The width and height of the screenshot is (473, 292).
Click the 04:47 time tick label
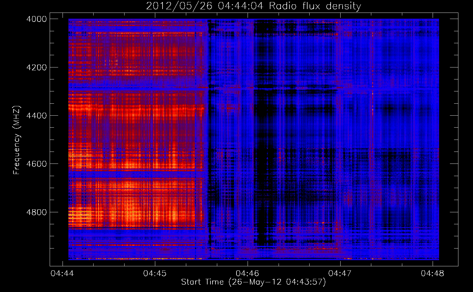[340, 273]
